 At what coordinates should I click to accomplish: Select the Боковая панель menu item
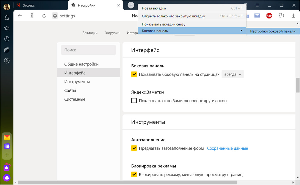click(192, 31)
